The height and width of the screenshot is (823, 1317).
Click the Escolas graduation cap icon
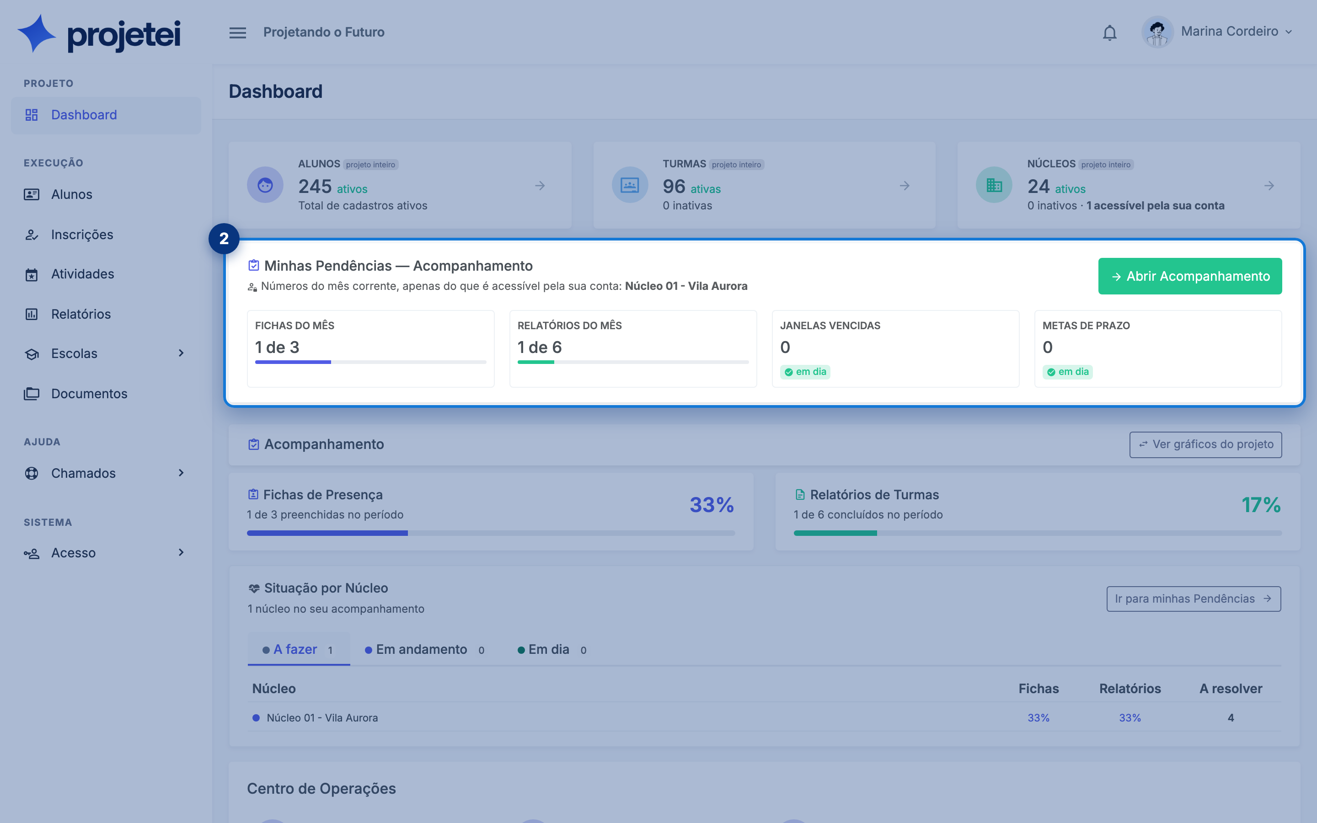click(32, 354)
